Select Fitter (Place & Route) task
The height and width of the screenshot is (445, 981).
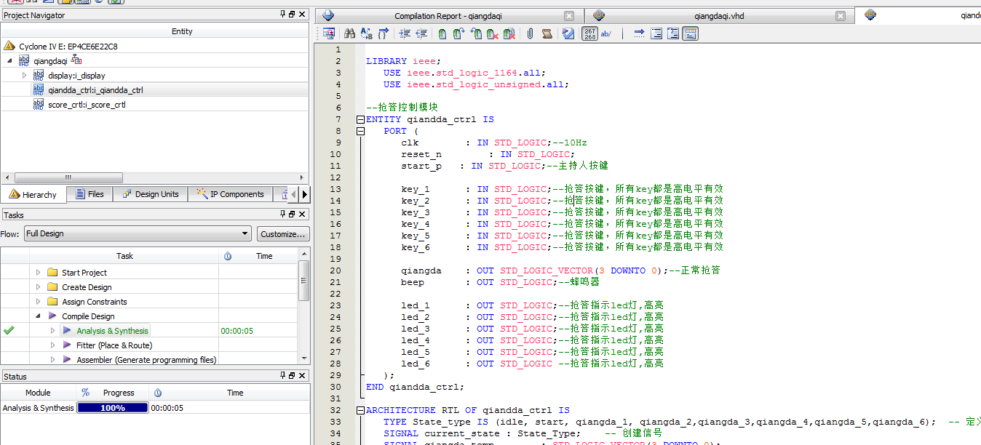tap(114, 345)
